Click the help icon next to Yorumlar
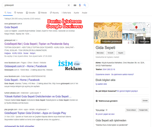This screenshot has width=152, height=127. pos(106,110)
